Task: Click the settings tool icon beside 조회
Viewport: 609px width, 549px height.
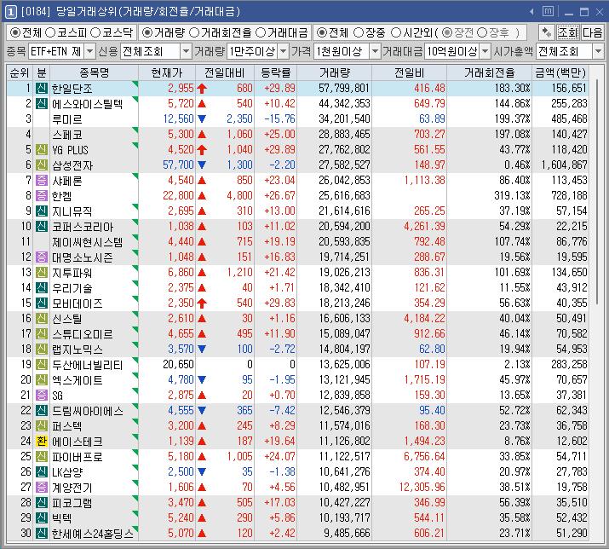Action: click(x=547, y=32)
